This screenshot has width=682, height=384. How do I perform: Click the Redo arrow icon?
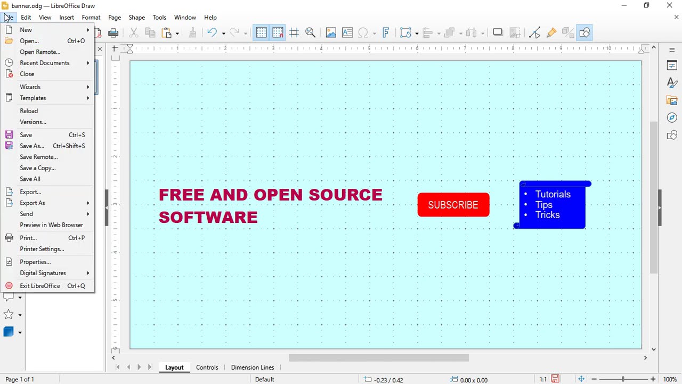[234, 33]
